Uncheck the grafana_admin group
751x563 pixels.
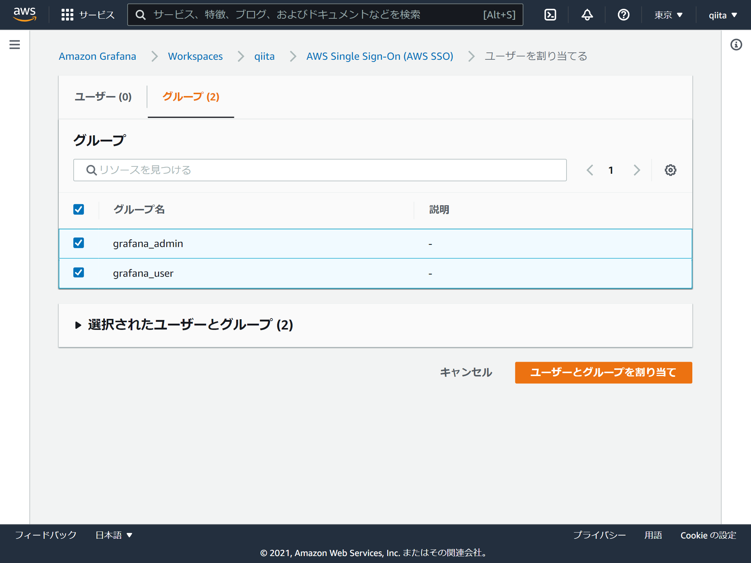coord(78,243)
